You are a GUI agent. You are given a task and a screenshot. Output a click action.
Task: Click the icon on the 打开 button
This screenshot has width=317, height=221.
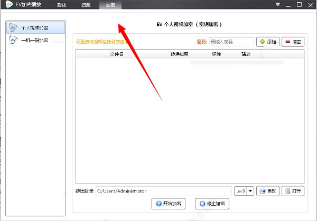click(x=288, y=191)
